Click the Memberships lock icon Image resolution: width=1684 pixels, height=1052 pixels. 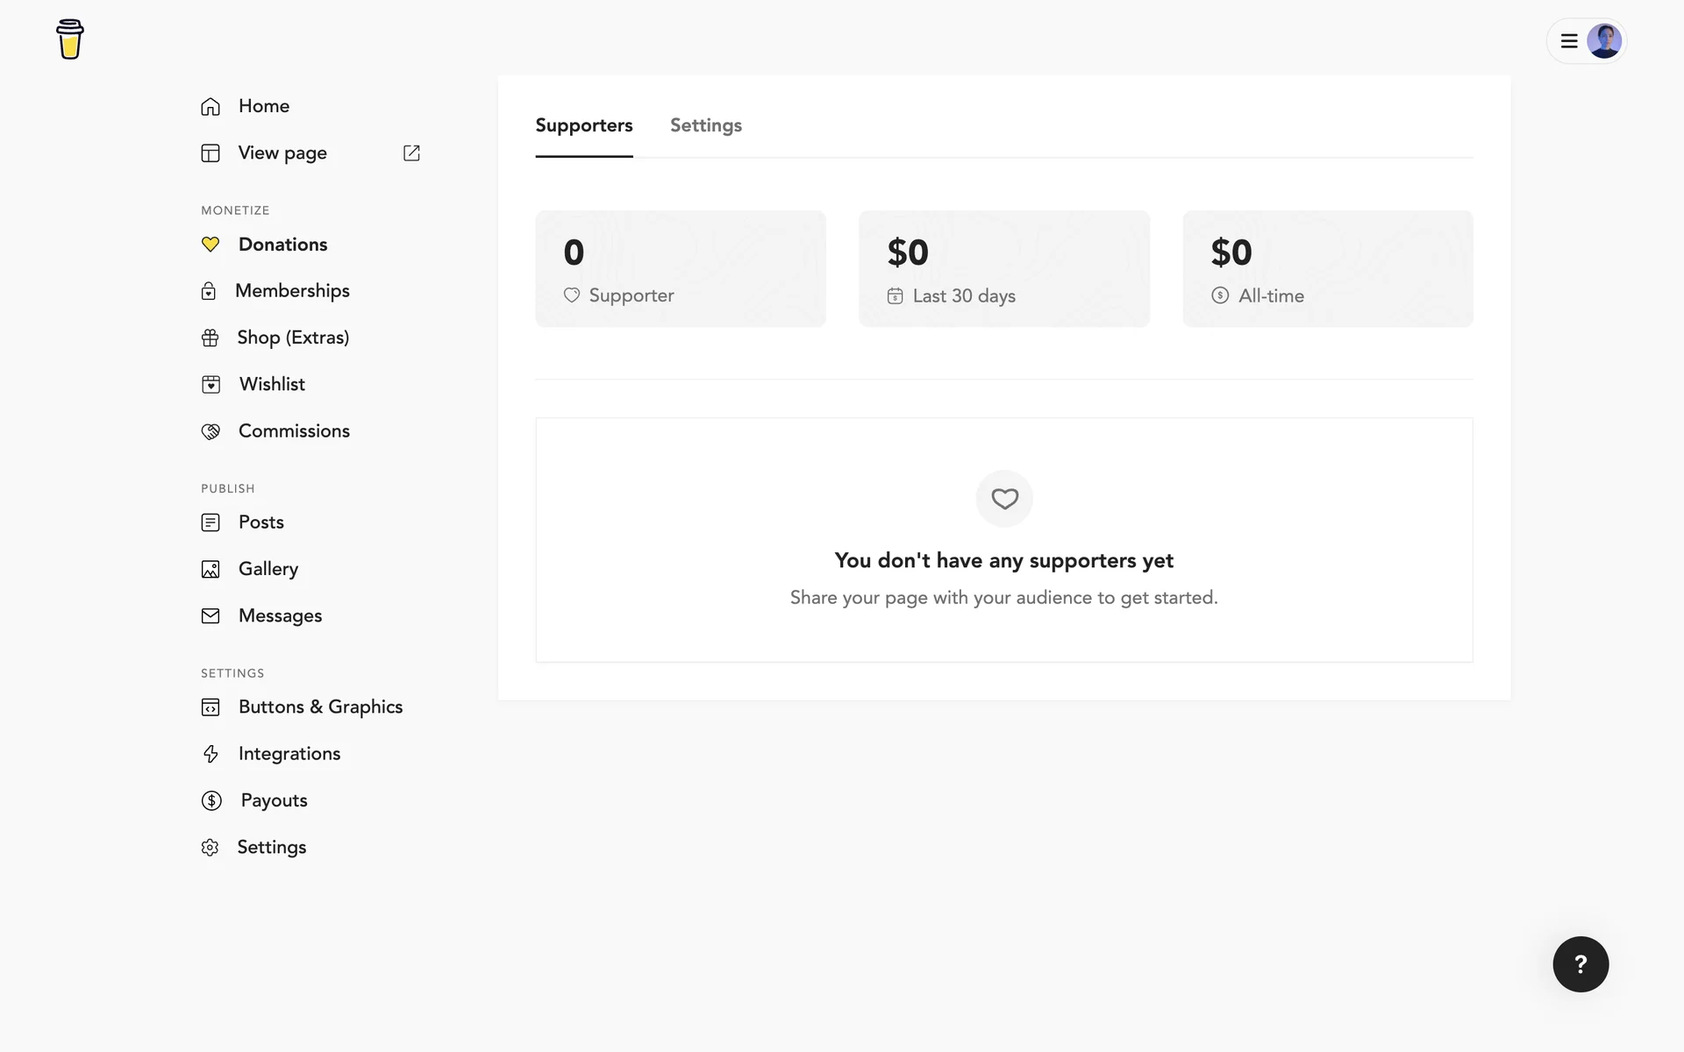point(209,291)
